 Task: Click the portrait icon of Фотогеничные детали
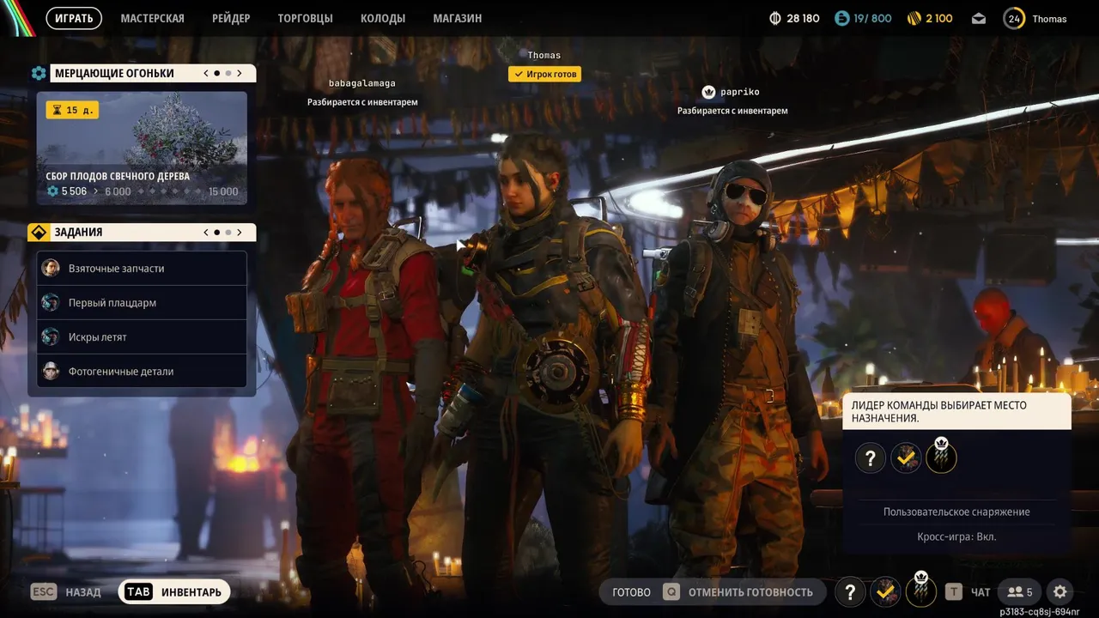pos(51,371)
